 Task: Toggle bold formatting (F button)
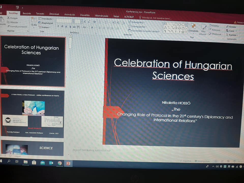click(58, 26)
